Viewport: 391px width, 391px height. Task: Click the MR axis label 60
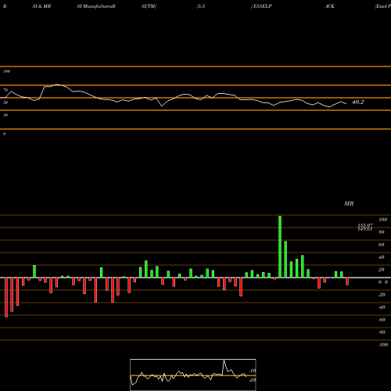click(382, 245)
